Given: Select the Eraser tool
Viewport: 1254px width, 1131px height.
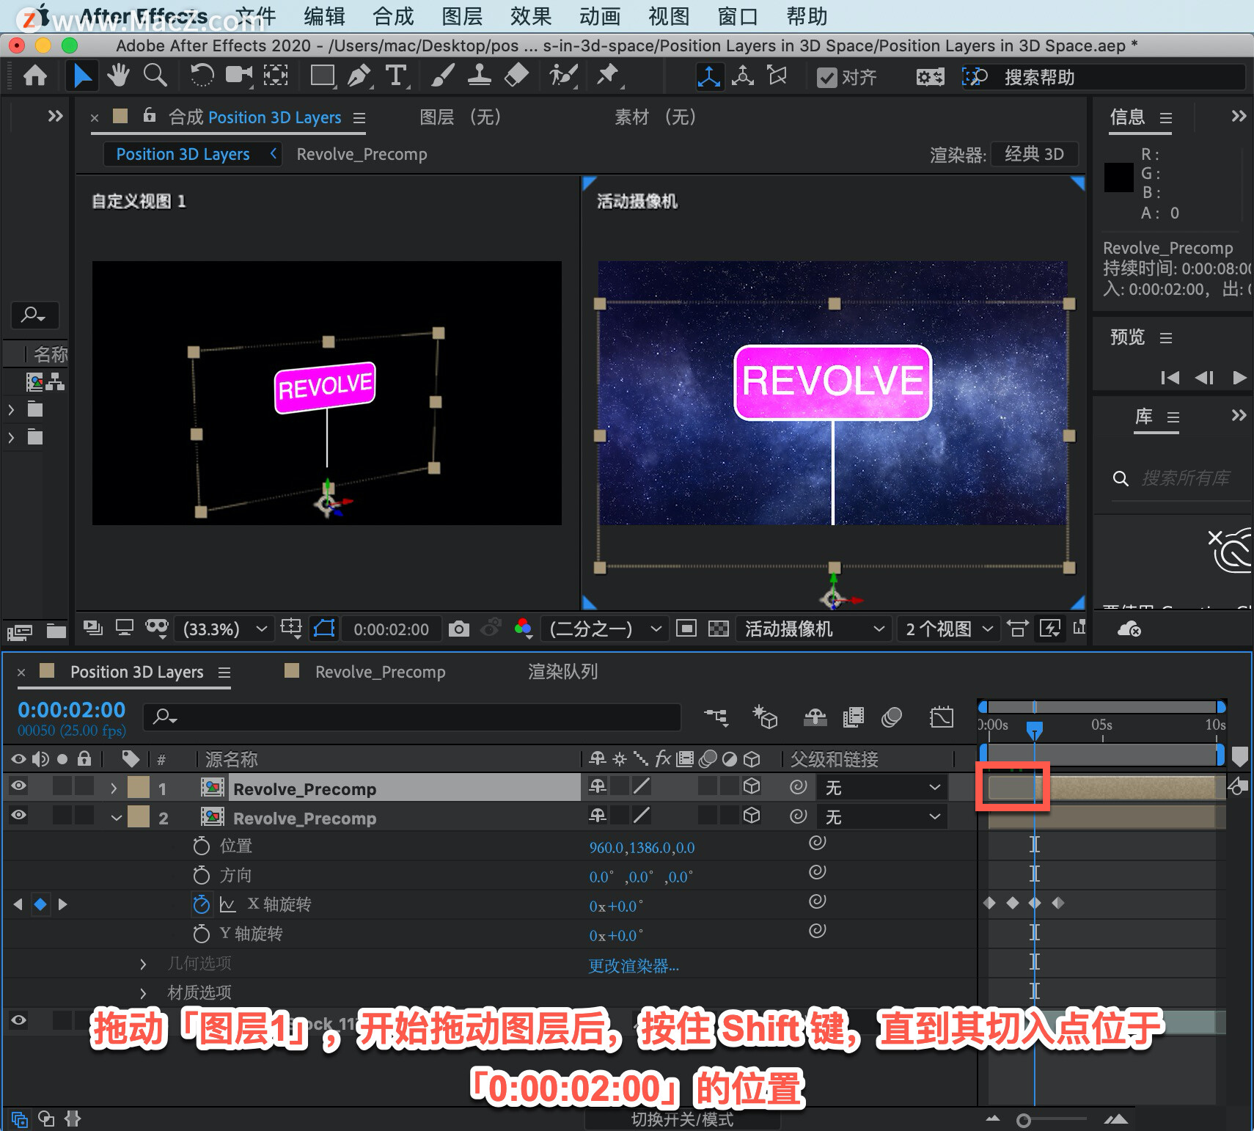Looking at the screenshot, I should 517,76.
